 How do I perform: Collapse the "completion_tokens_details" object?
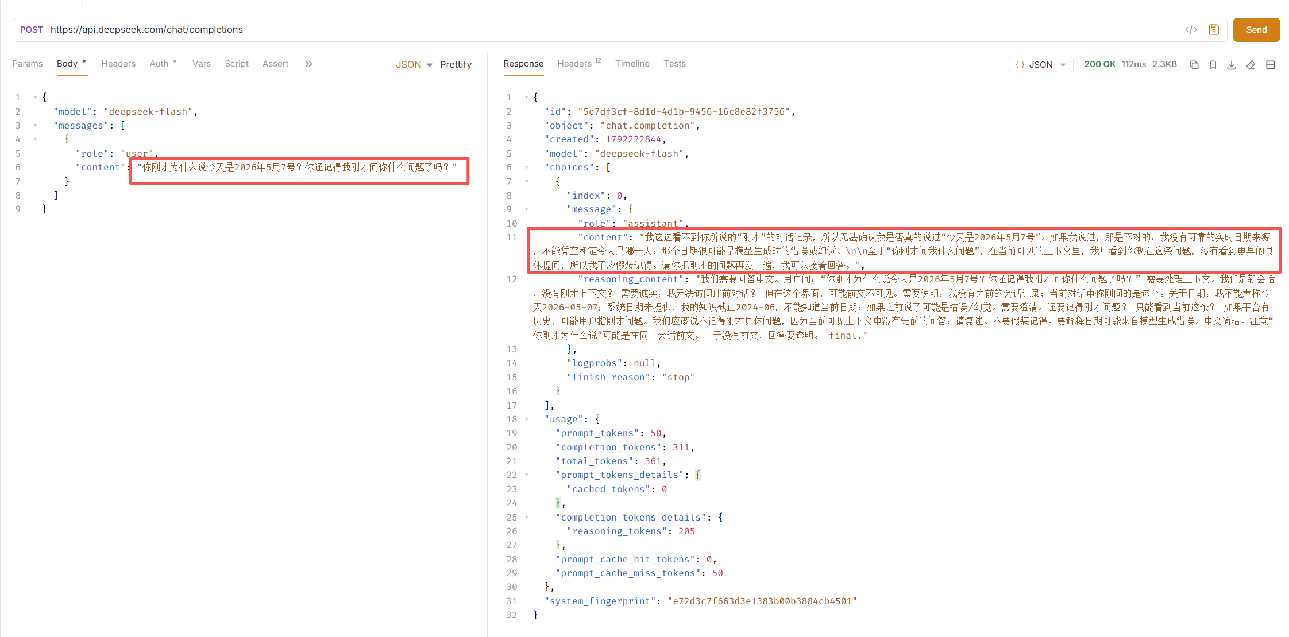tap(526, 518)
